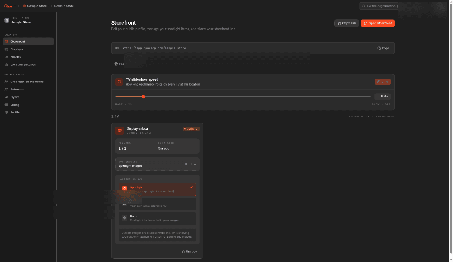The height and width of the screenshot is (262, 453).
Task: Click the Followers icon in sidebar
Action: (x=6, y=89)
